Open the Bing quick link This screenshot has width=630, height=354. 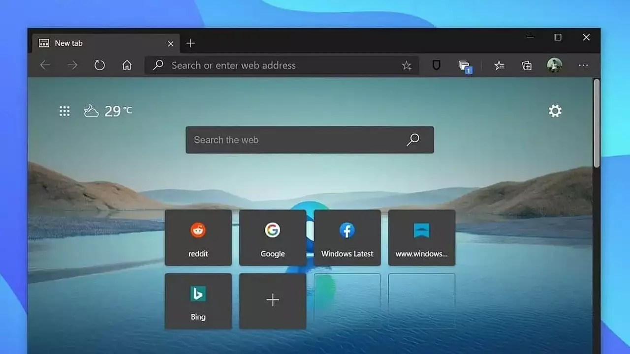pyautogui.click(x=198, y=301)
